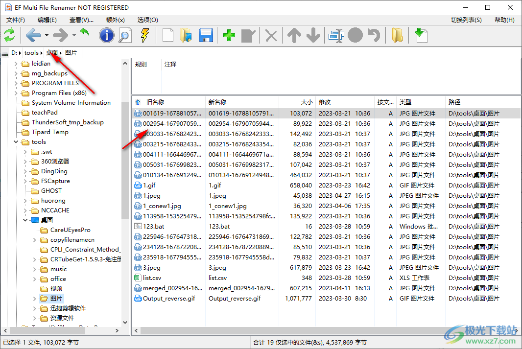This screenshot has height=349, width=522.
Task: Collapse the 桌面 tree node
Action: (x=25, y=220)
